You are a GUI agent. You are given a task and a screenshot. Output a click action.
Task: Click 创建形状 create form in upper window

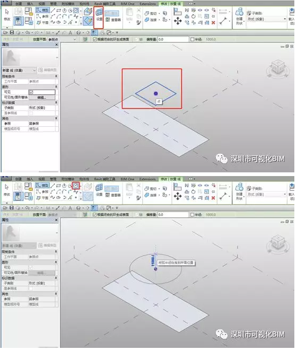click(x=239, y=16)
